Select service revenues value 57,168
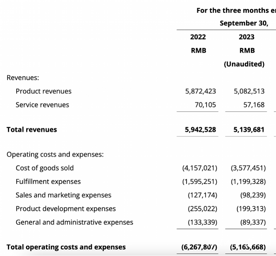This screenshot has height=256, width=276. tap(254, 105)
